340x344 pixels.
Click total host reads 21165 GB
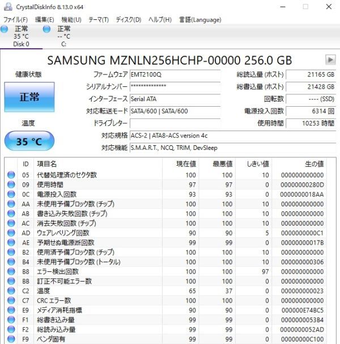(311, 74)
